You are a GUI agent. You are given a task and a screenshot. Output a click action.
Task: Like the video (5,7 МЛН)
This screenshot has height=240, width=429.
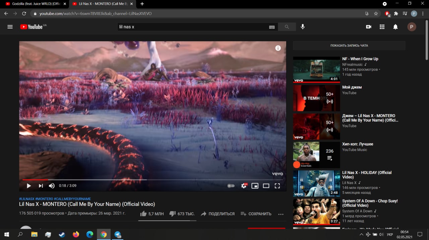tap(152, 214)
